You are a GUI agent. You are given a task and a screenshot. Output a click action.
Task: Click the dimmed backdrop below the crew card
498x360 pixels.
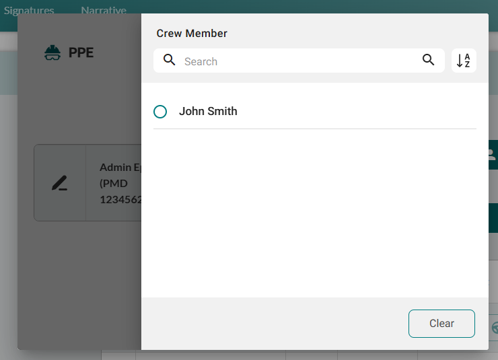(x=79, y=283)
